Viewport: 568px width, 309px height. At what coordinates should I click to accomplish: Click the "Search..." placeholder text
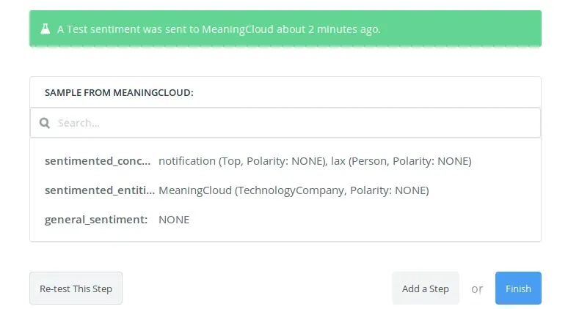click(x=79, y=123)
